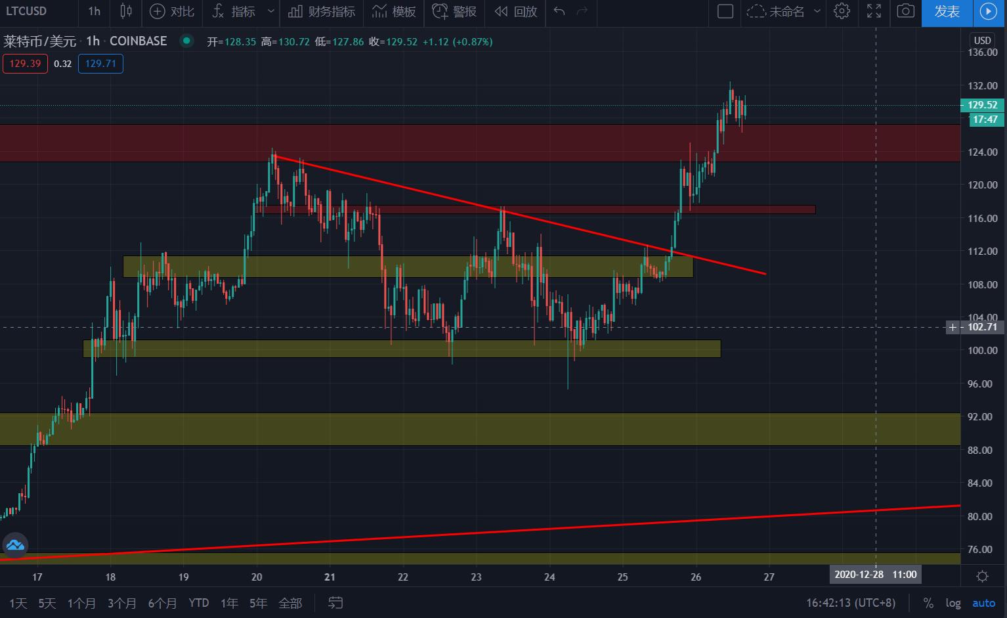Image resolution: width=1007 pixels, height=618 pixels.
Task: Expand the 未命名 layout dropdown arrow
Action: click(x=817, y=11)
